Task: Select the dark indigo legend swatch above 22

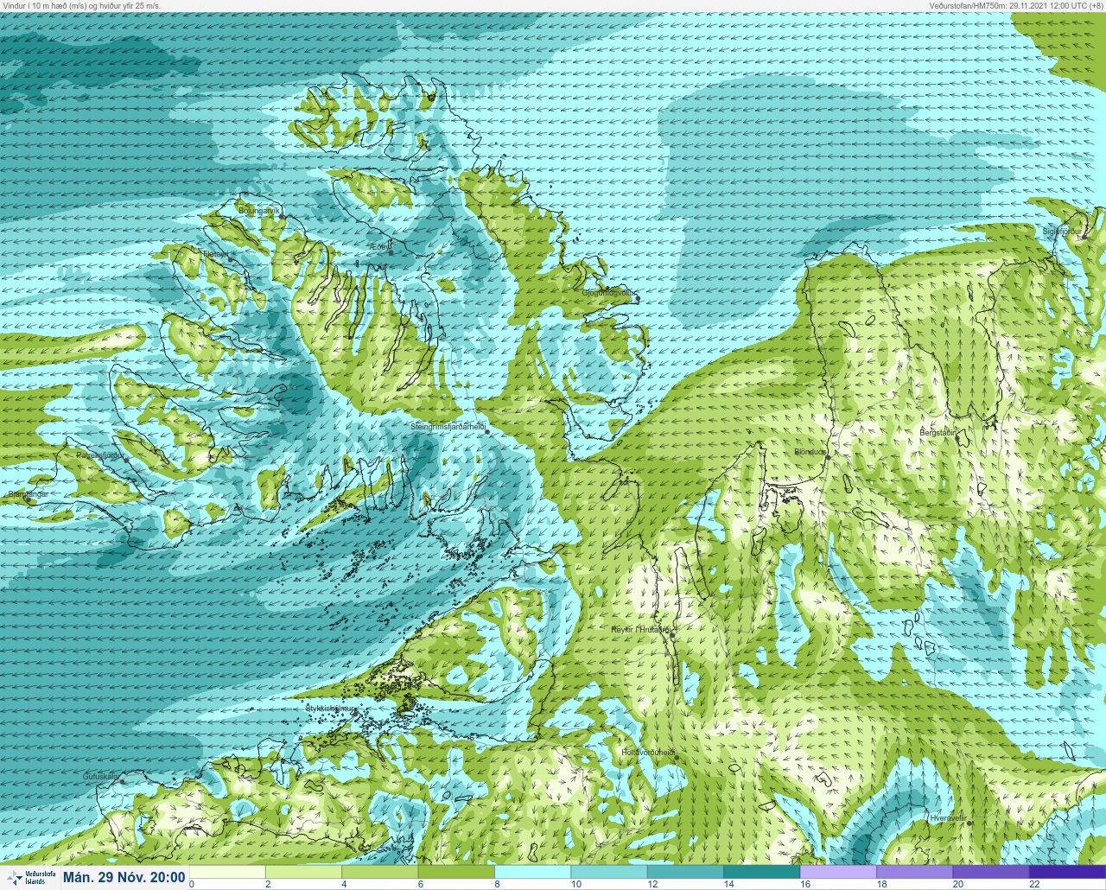Action: point(1067,872)
